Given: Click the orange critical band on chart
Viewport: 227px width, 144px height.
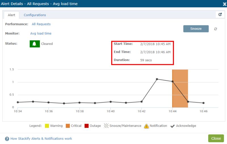Looking at the screenshot, I should (x=180, y=88).
